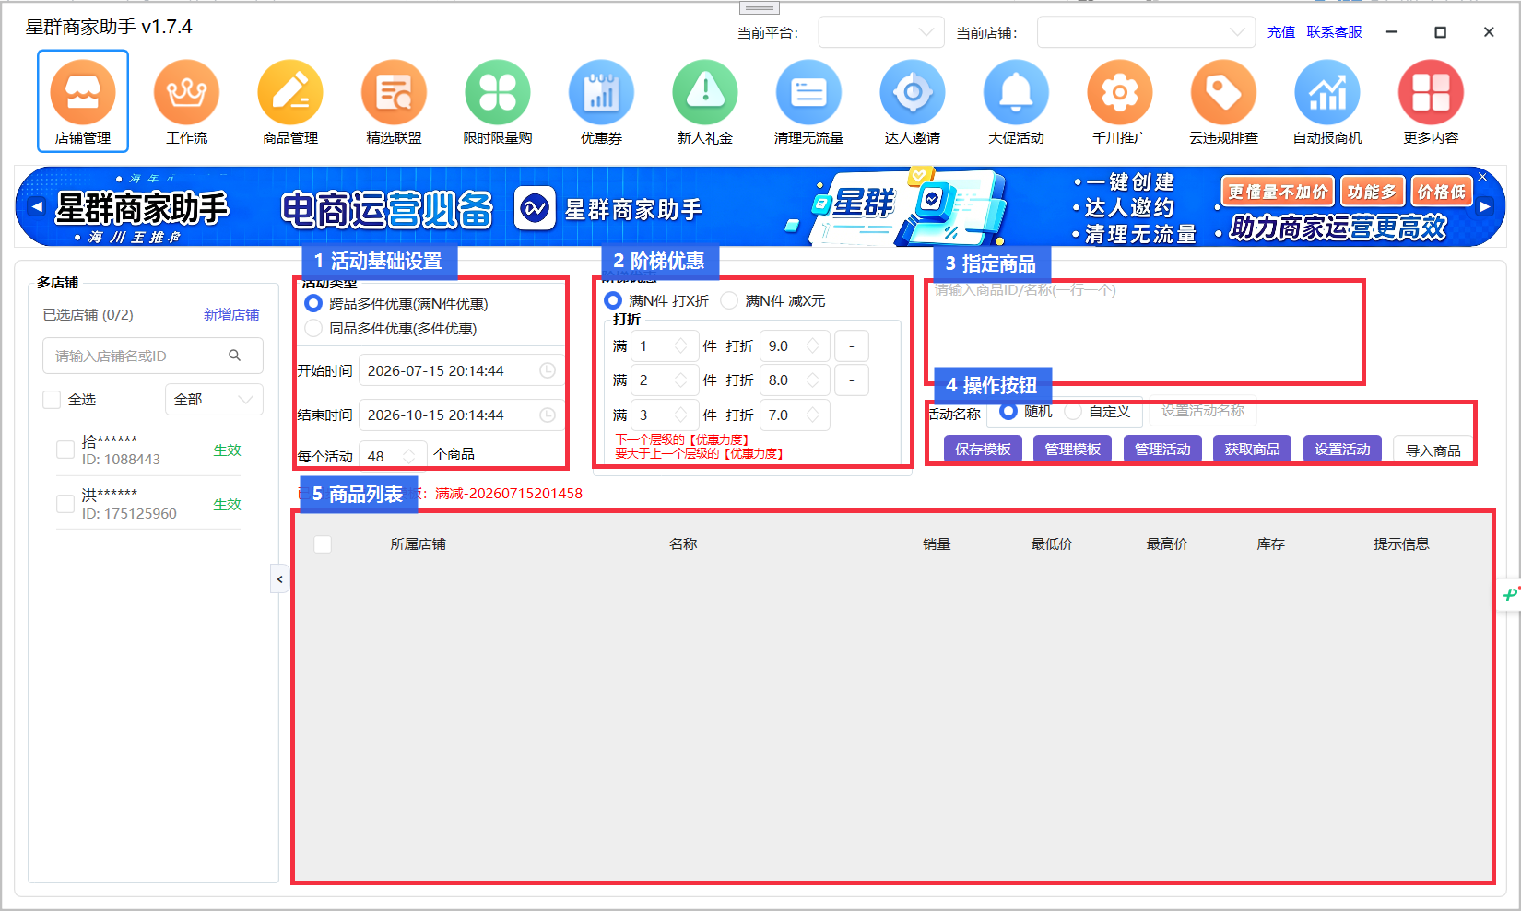The image size is (1521, 911).
Task: Click the 管理模板 button
Action: pyautogui.click(x=1072, y=449)
